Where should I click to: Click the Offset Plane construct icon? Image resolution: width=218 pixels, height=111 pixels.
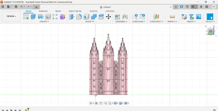coord(156,17)
